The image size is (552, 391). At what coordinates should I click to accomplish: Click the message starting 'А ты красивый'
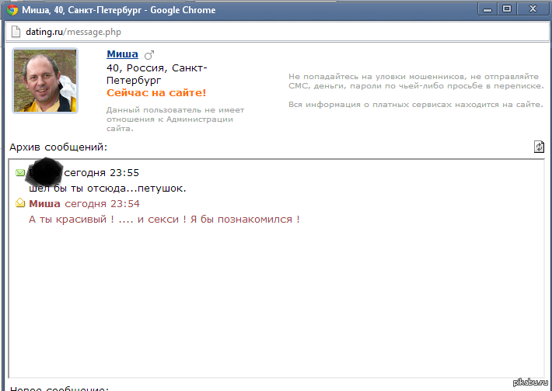click(x=164, y=220)
